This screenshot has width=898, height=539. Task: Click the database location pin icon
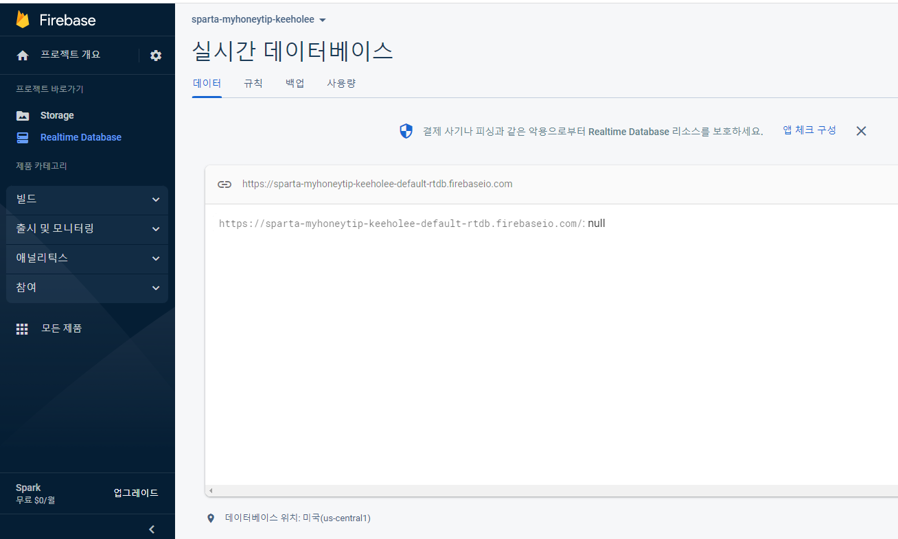point(211,518)
